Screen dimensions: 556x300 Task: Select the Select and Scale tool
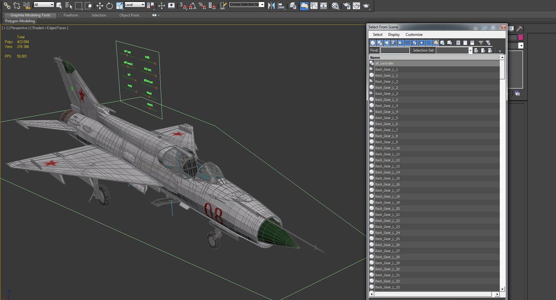(119, 5)
